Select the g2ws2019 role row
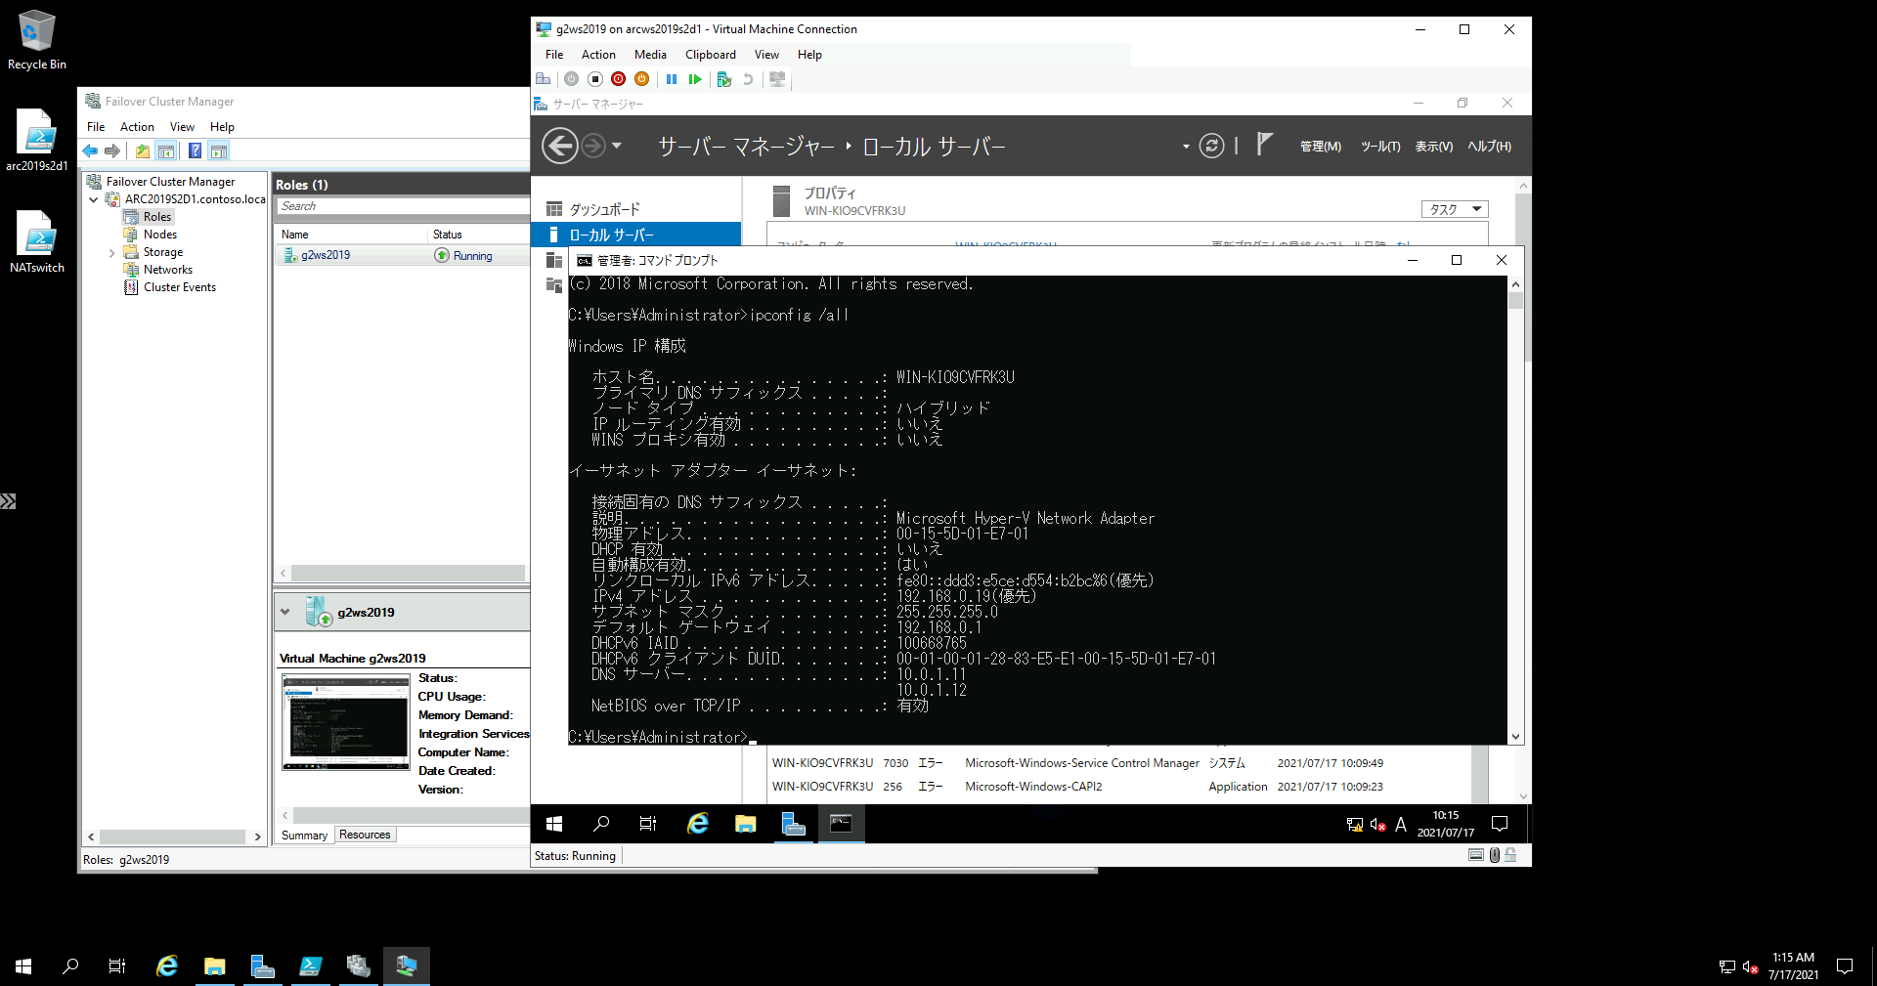The height and width of the screenshot is (986, 1877). click(402, 255)
